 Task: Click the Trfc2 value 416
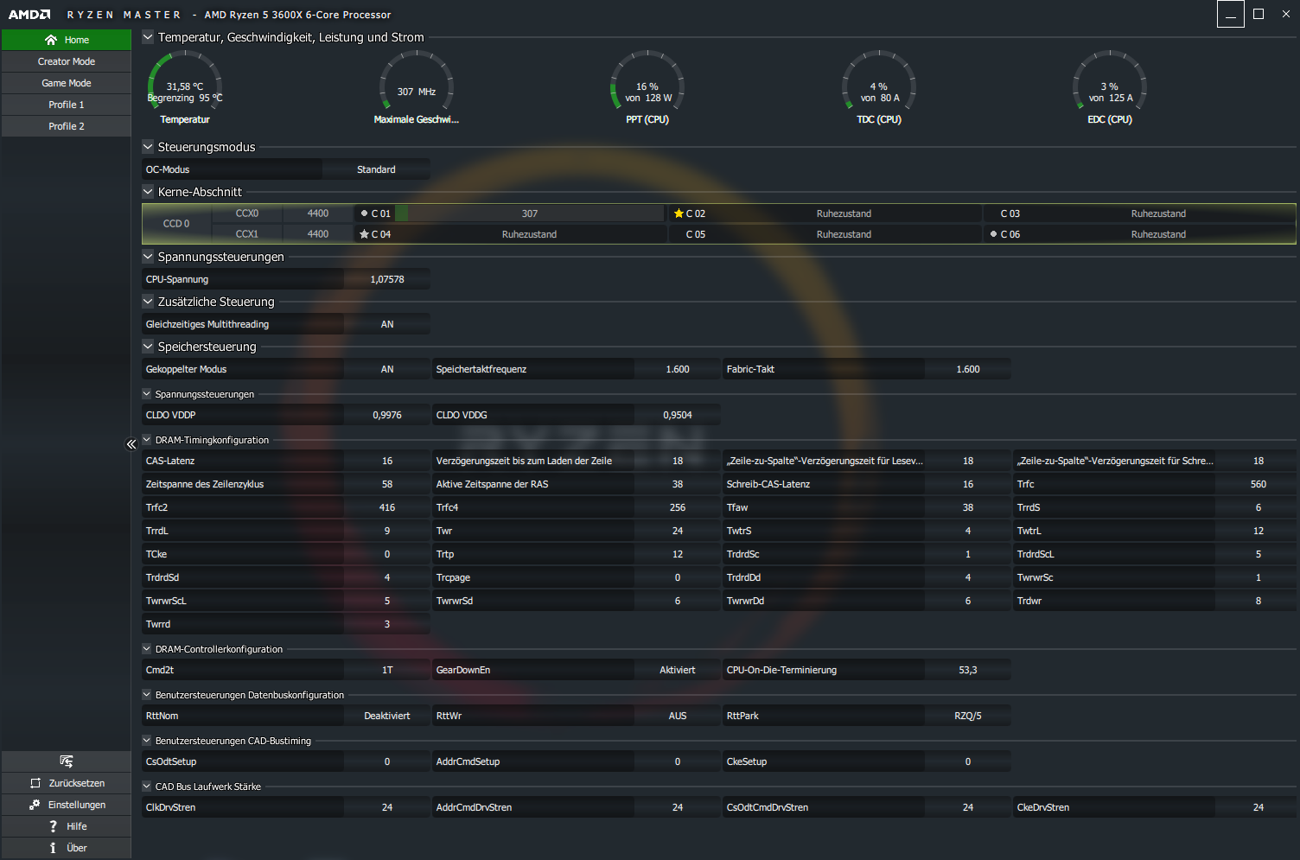click(387, 507)
